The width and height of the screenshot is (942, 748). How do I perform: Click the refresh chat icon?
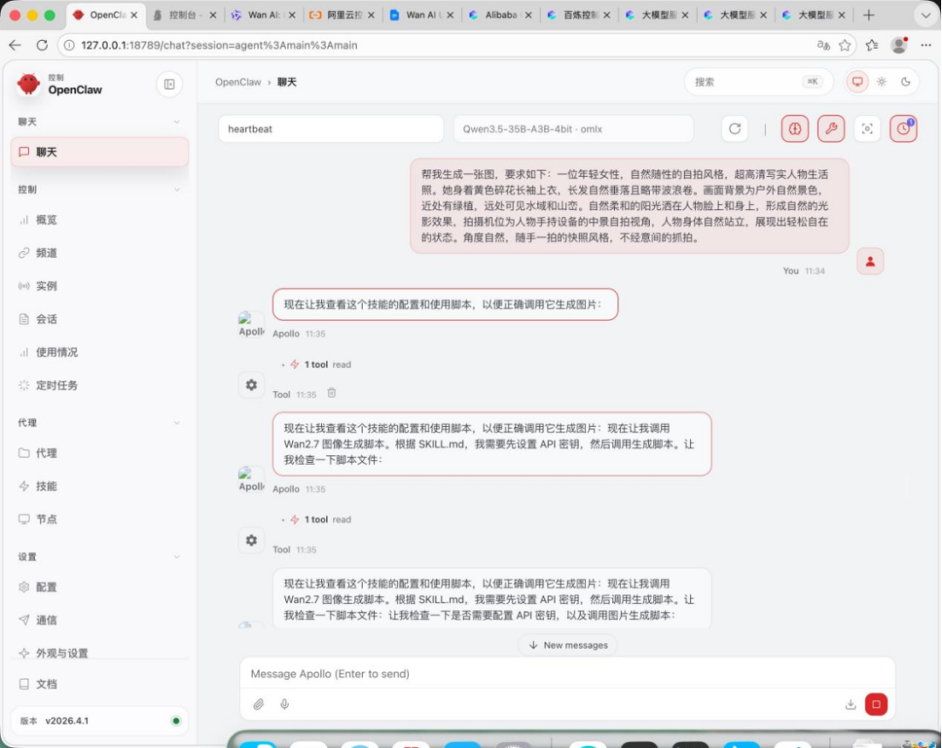tap(734, 129)
